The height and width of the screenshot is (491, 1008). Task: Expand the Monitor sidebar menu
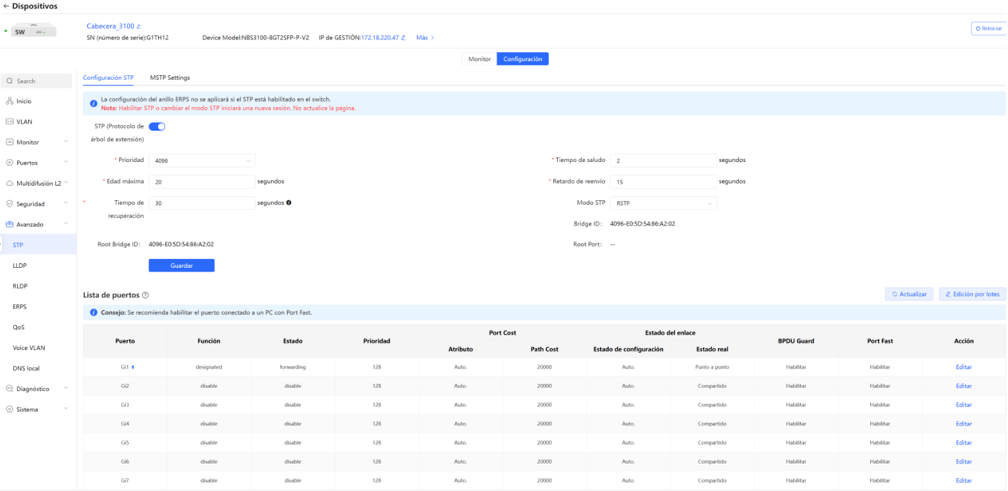pyautogui.click(x=66, y=142)
